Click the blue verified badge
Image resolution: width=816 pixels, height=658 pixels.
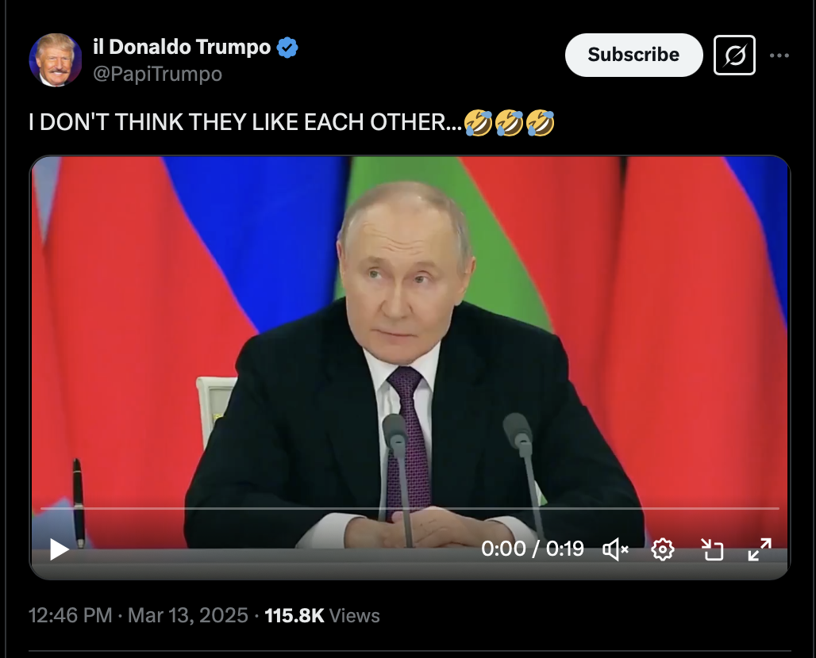pyautogui.click(x=287, y=48)
